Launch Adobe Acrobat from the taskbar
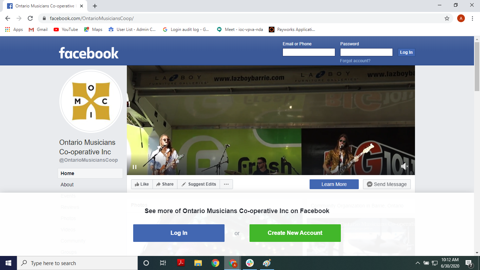 click(x=181, y=263)
